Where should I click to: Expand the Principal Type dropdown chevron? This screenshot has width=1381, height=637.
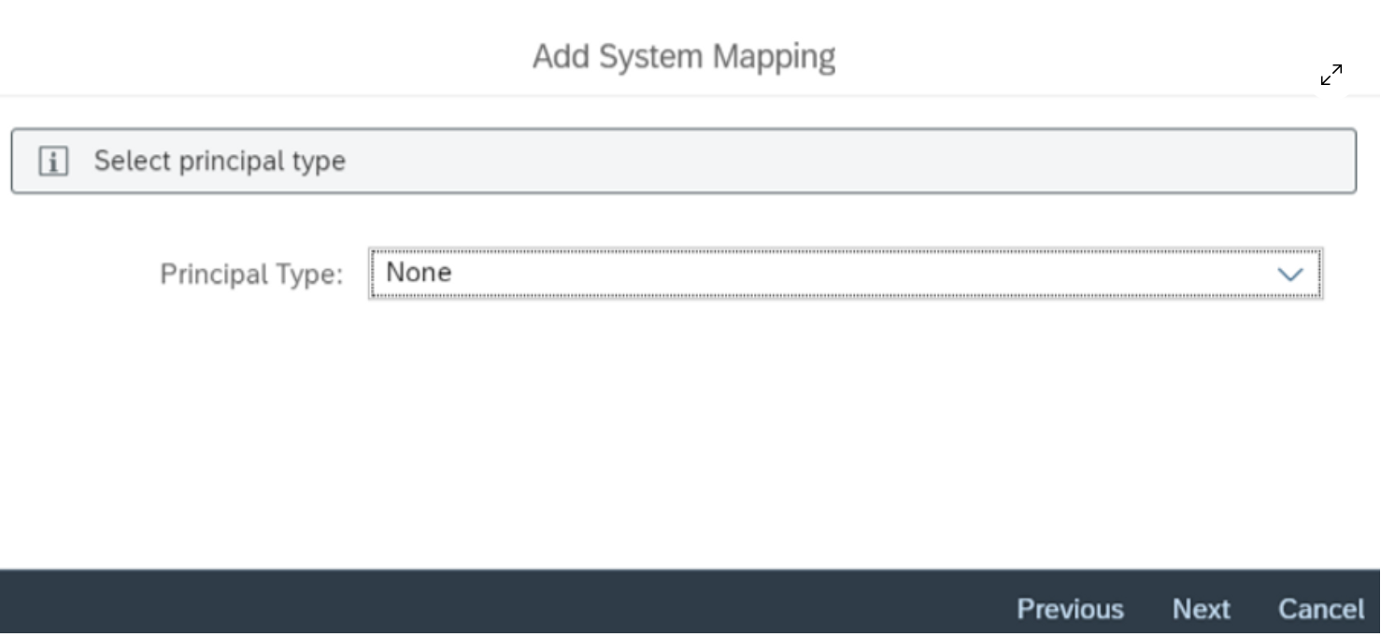coord(1289,274)
